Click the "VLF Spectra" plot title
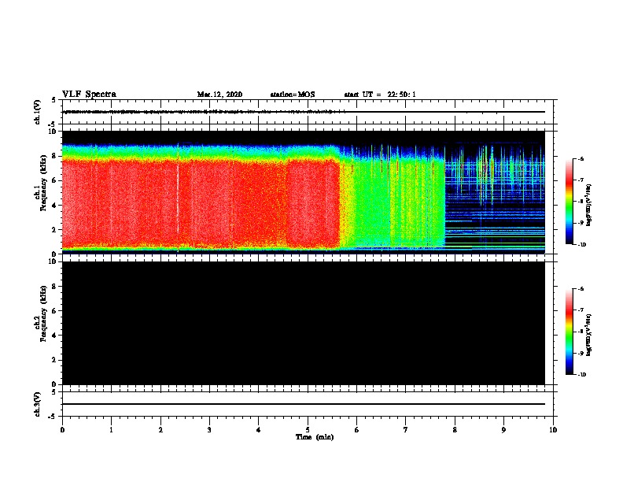The height and width of the screenshot is (482, 623). coord(89,95)
